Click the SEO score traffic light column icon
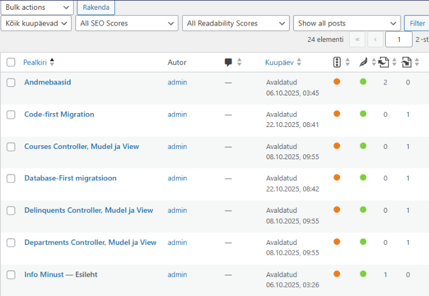This screenshot has width=429, height=296. point(337,62)
